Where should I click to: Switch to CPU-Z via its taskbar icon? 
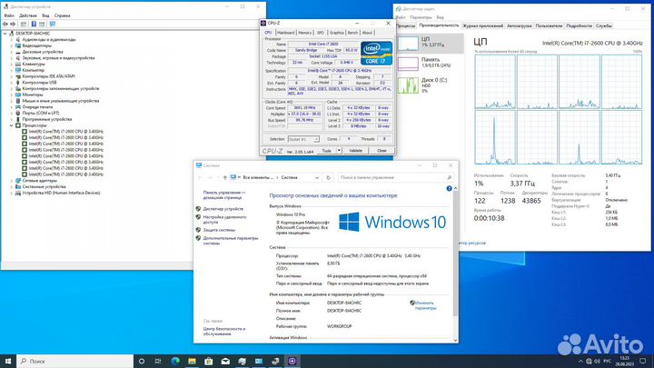(x=292, y=362)
